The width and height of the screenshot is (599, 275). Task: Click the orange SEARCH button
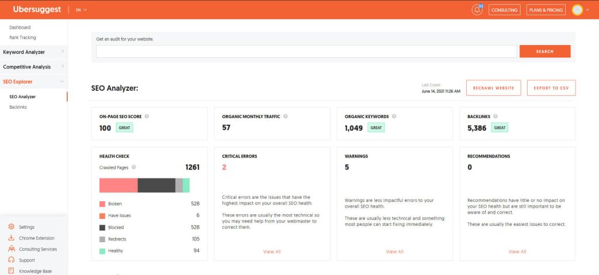545,51
